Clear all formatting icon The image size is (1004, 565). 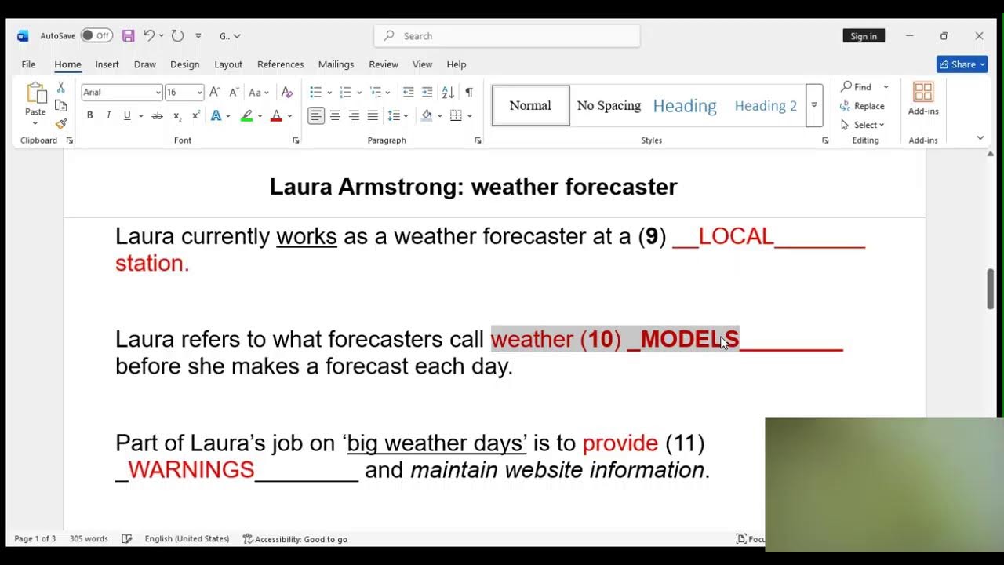[287, 93]
